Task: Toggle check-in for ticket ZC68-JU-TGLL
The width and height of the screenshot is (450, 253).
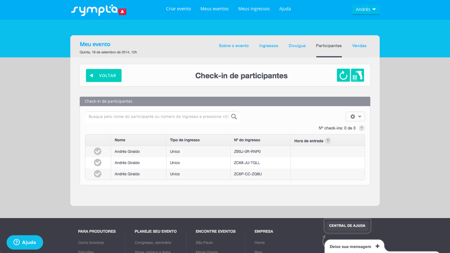Action: point(98,163)
